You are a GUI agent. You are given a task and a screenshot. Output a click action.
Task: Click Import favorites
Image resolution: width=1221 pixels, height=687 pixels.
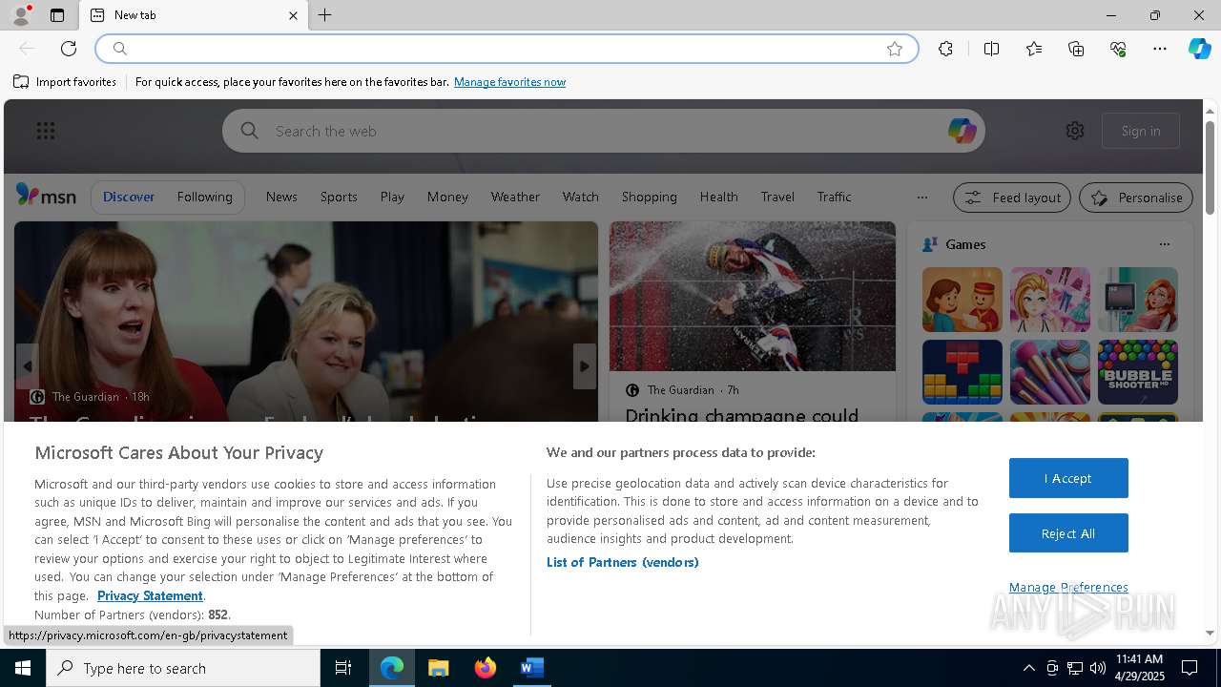coord(65,82)
